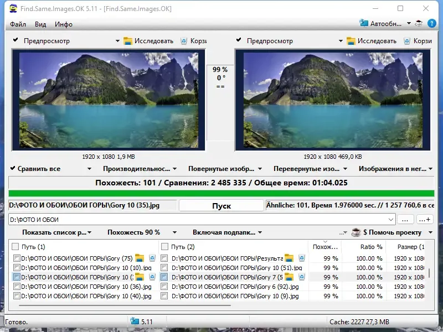Viewport: 443px width, 332px height.
Task: Click the ...+ add folder button
Action: (x=425, y=219)
